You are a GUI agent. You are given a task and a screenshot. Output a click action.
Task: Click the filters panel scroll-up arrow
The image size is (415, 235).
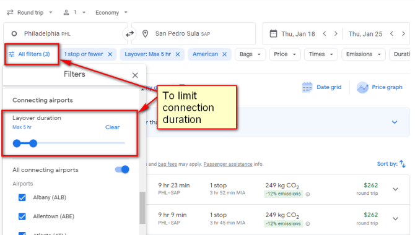pyautogui.click(x=142, y=90)
